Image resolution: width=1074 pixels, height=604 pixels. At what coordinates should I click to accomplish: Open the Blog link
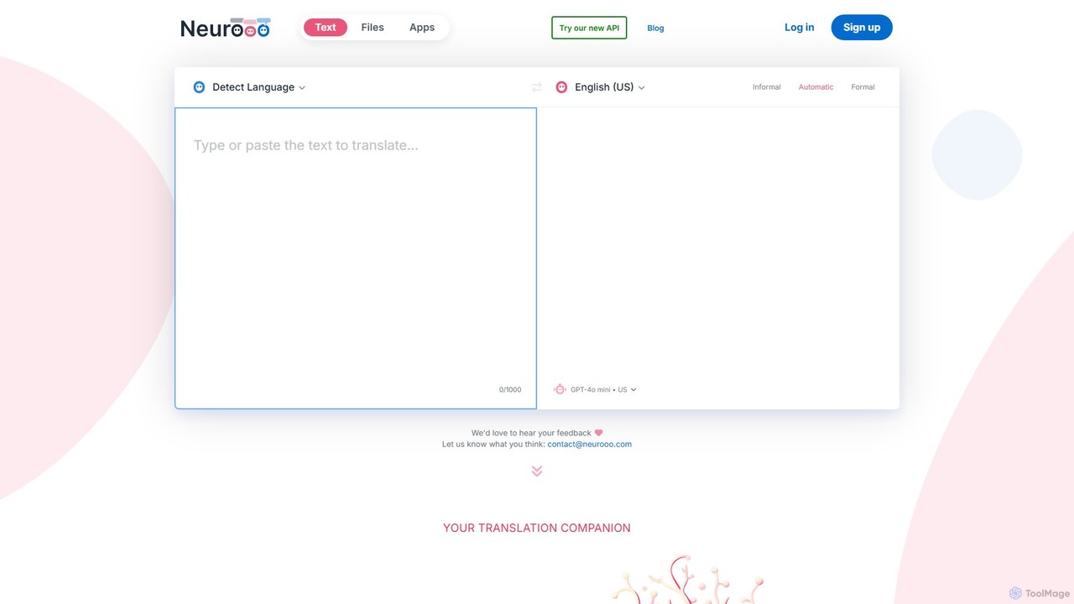tap(655, 29)
